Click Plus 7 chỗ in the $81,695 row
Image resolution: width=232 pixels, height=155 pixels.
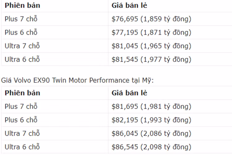(x=21, y=107)
